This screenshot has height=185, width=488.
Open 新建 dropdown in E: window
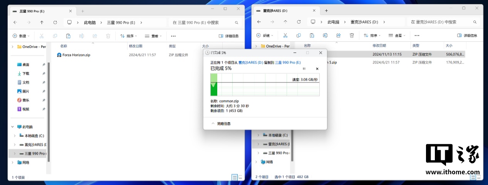coord(22,36)
